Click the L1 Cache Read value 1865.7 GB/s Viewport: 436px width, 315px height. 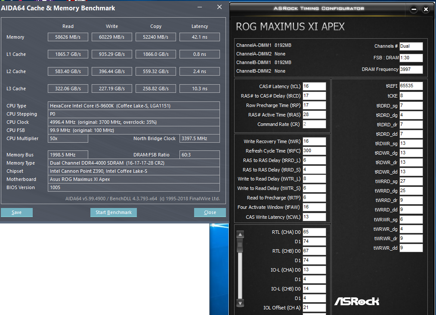pos(68,54)
